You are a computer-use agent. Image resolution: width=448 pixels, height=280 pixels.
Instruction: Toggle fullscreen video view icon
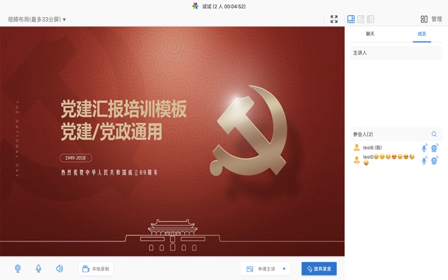point(334,19)
